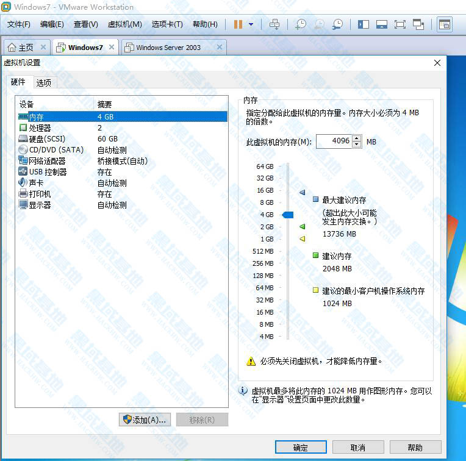466x461 pixels.
Task: Decrease memory with the down spinner arrow
Action: [357, 145]
